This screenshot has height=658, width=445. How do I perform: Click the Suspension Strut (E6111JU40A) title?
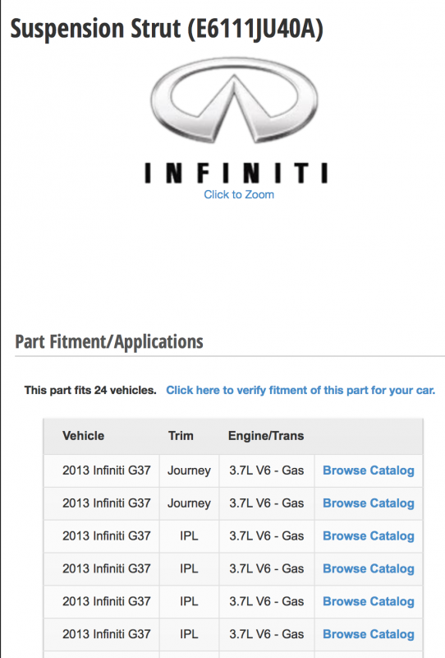167,29
